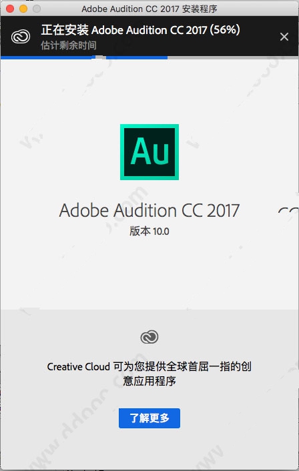Click the Adobe Audition CC 2017 product name
This screenshot has width=299, height=471.
(x=149, y=210)
